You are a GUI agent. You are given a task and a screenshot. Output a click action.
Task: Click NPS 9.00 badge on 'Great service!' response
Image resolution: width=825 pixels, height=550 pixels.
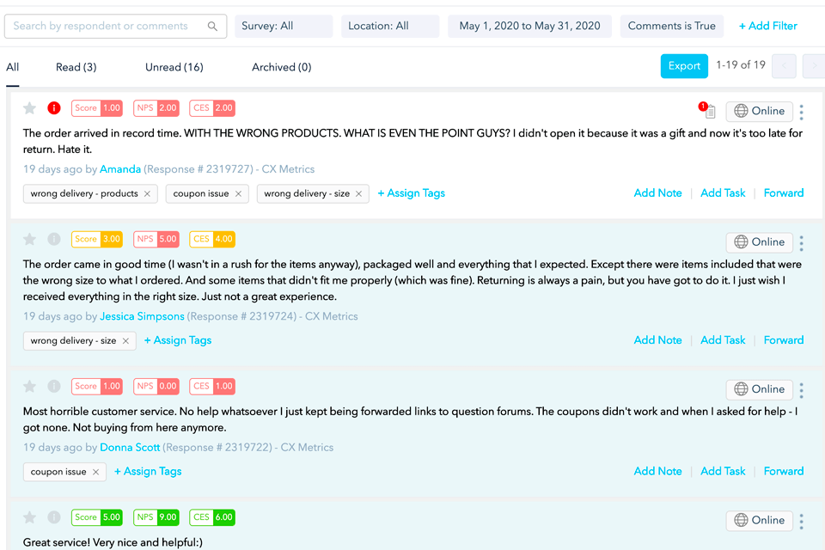tap(156, 516)
